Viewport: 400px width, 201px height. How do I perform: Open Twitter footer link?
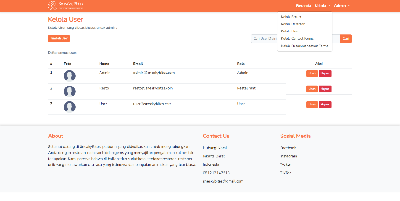pos(286,164)
